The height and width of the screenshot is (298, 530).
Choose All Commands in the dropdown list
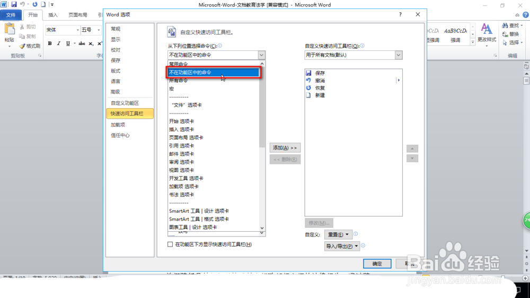pos(214,81)
